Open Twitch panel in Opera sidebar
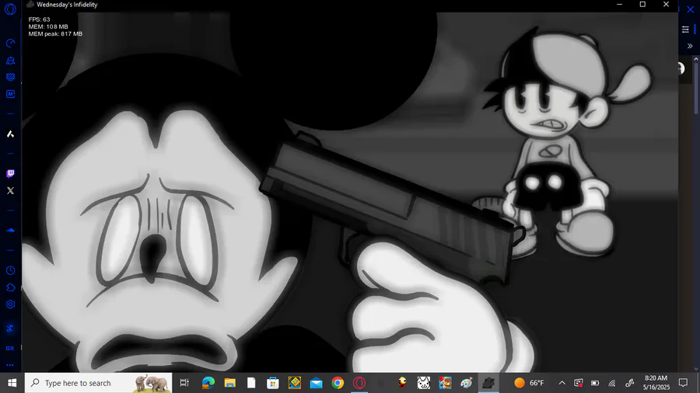This screenshot has height=393, width=700. point(10,174)
